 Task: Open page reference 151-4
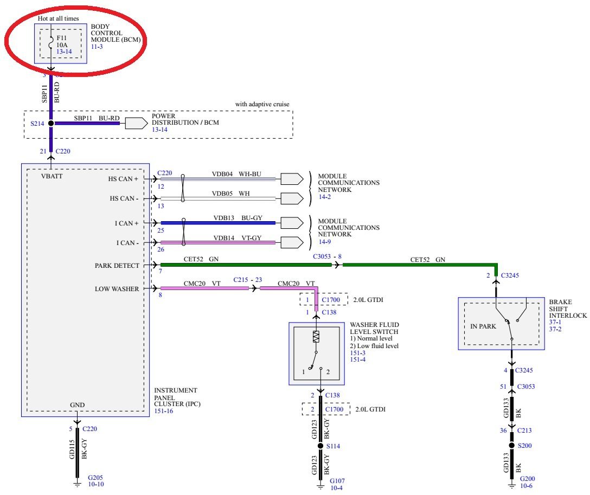click(x=357, y=359)
